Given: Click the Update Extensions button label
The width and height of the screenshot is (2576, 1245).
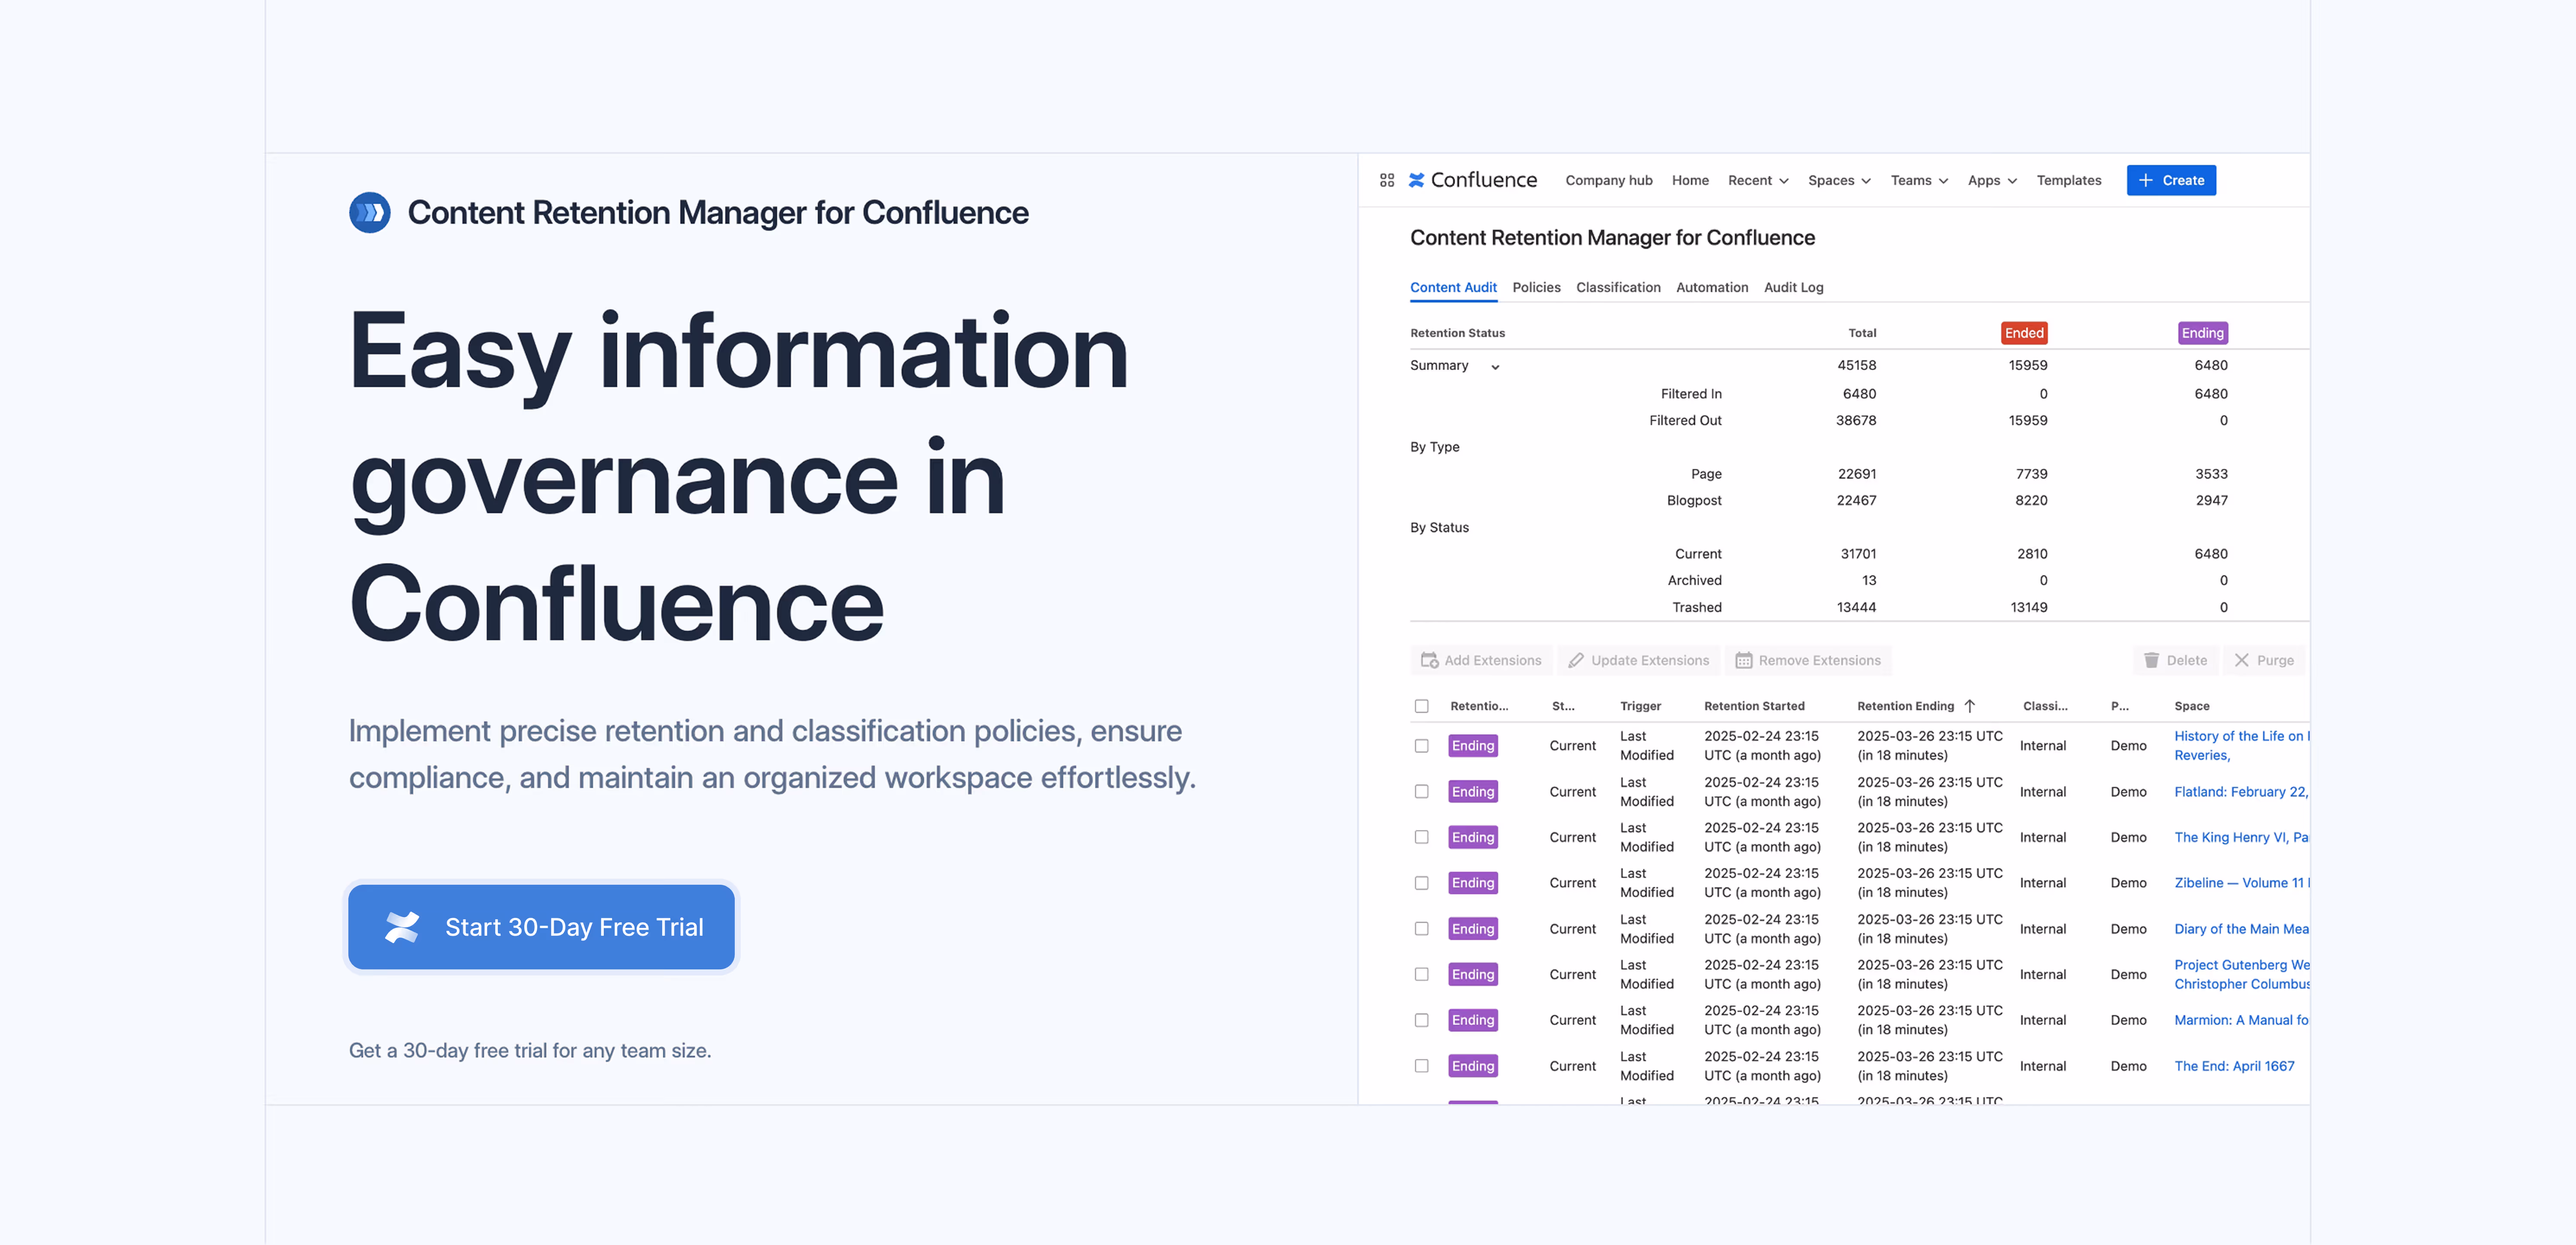Looking at the screenshot, I should coord(1650,661).
